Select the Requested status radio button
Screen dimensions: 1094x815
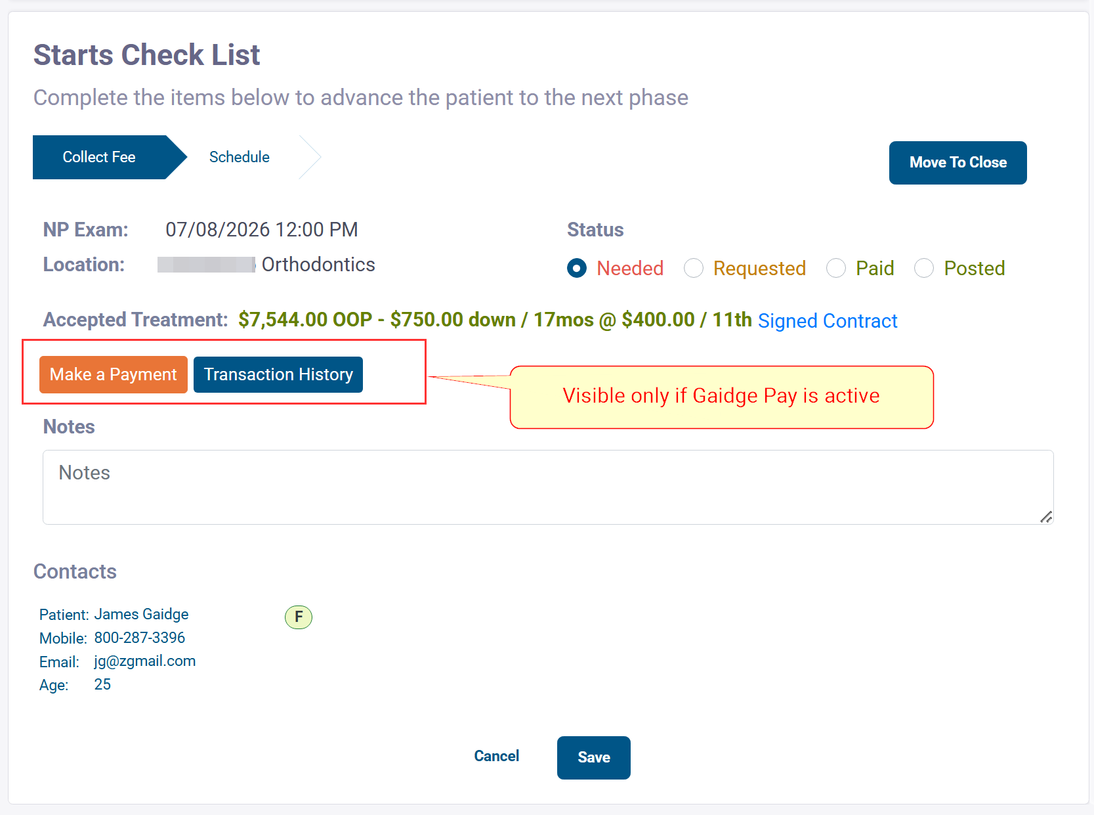click(694, 268)
